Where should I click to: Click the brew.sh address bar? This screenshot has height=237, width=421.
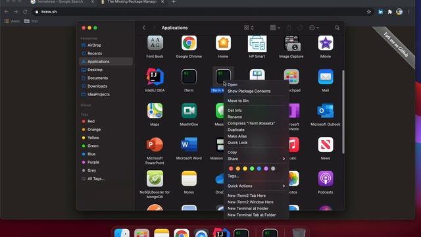click(x=203, y=12)
